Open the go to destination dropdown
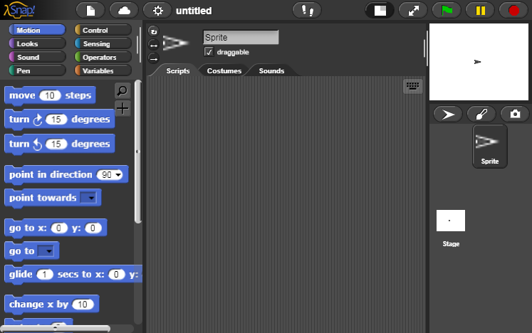Image resolution: width=532 pixels, height=333 pixels. pos(46,250)
